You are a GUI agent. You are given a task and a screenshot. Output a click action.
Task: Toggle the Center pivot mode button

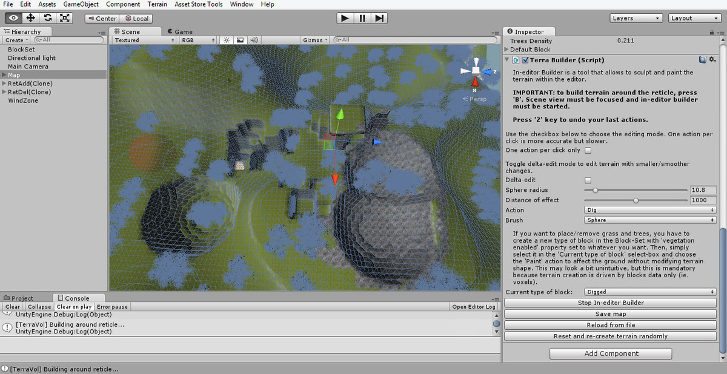tap(102, 18)
